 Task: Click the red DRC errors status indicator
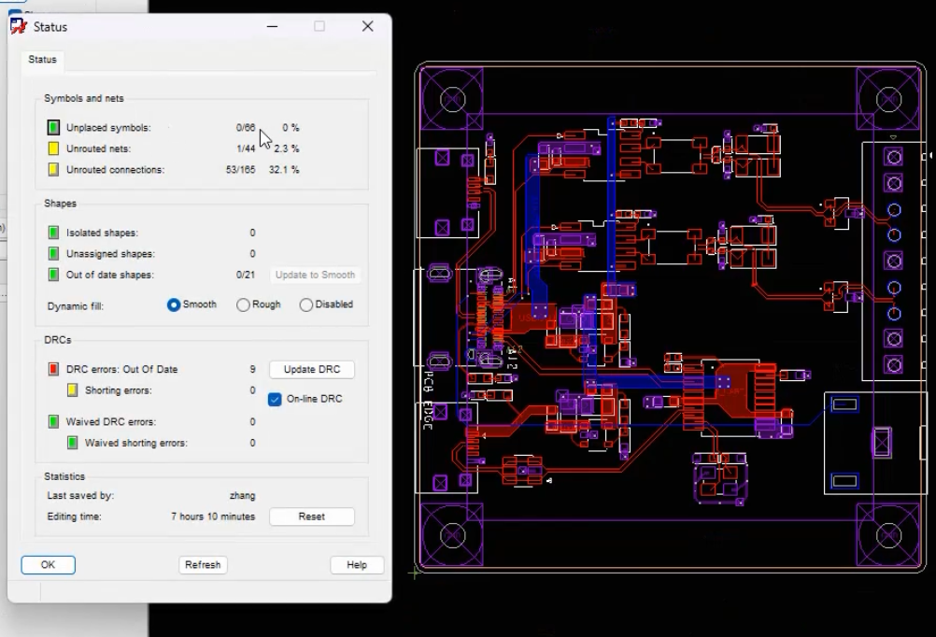(54, 369)
